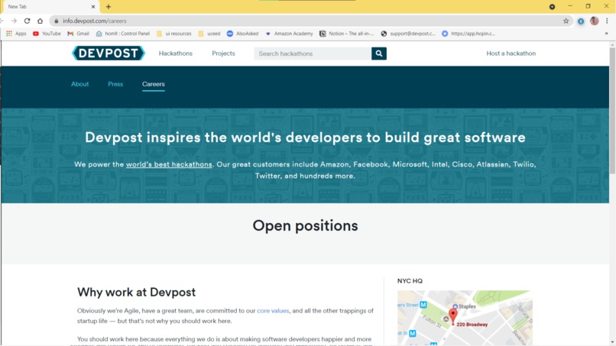
Task: Open support@devpost bookmark
Action: coord(408,34)
